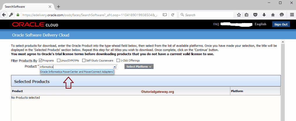Minimize the browser window

pyautogui.click(x=269, y=3)
